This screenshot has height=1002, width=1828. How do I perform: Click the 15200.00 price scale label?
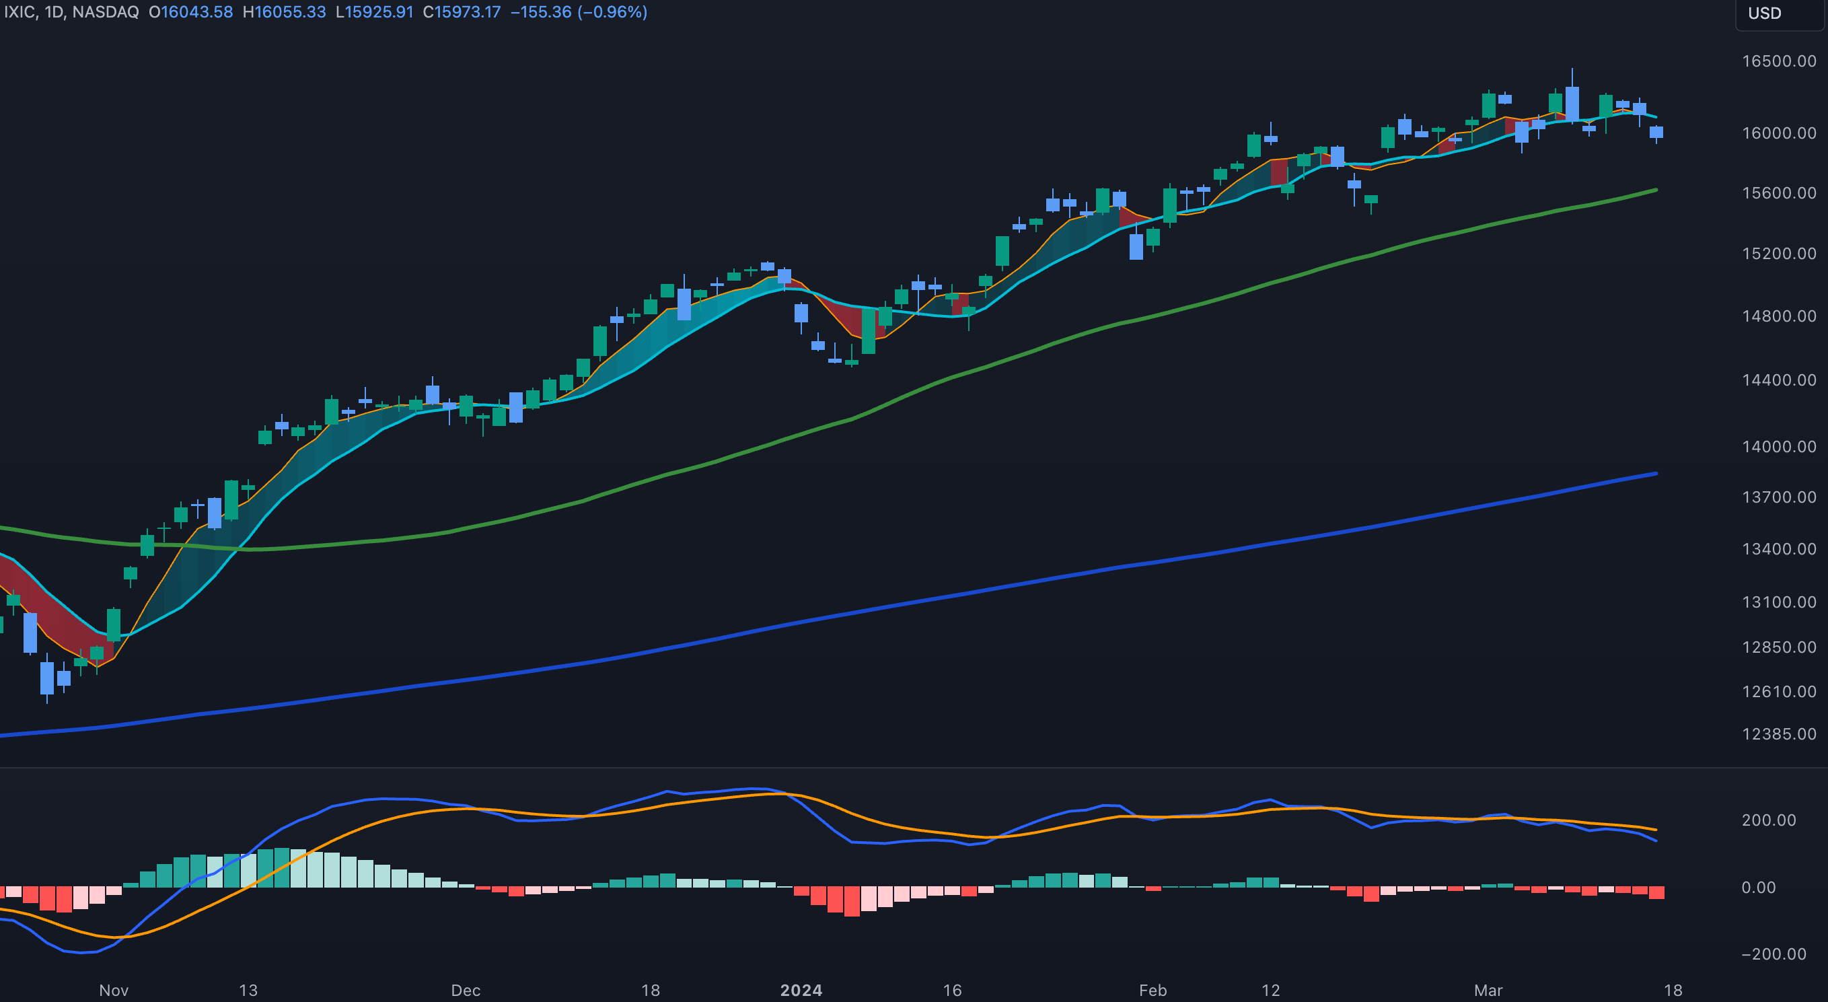(1779, 254)
